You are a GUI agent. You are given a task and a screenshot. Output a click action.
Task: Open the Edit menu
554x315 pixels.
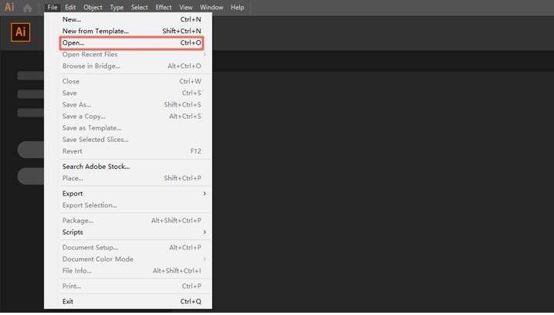tap(70, 7)
